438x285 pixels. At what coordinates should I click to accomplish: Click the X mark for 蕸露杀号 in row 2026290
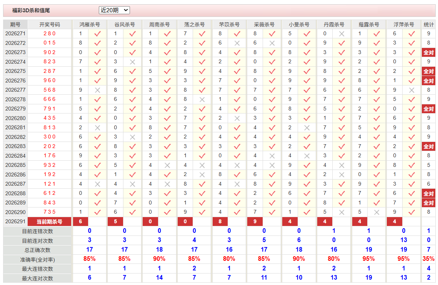(376, 212)
